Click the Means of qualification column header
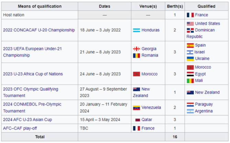This screenshot has width=230, height=143. [40, 6]
